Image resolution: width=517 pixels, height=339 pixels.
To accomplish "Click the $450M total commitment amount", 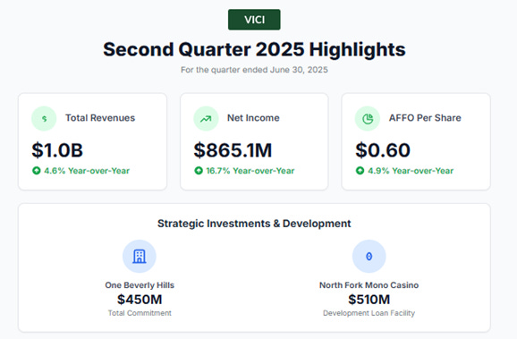I will point(140,300).
